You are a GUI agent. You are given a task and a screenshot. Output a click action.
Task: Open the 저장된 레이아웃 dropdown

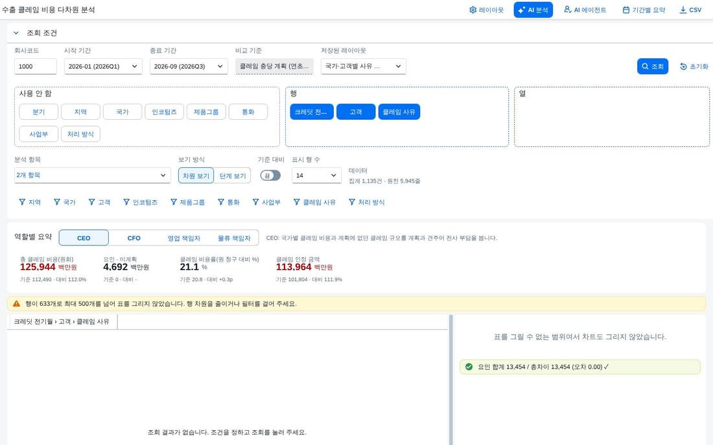click(363, 66)
